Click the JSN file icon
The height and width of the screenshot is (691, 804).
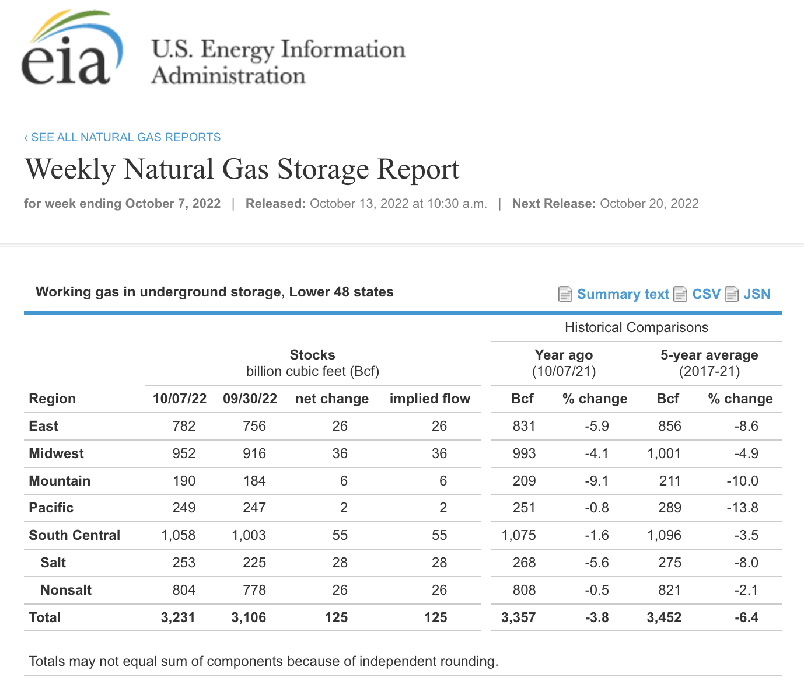tap(731, 294)
